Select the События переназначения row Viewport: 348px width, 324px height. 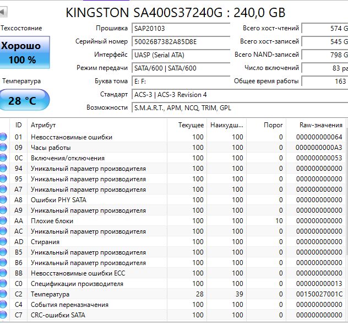172,305
